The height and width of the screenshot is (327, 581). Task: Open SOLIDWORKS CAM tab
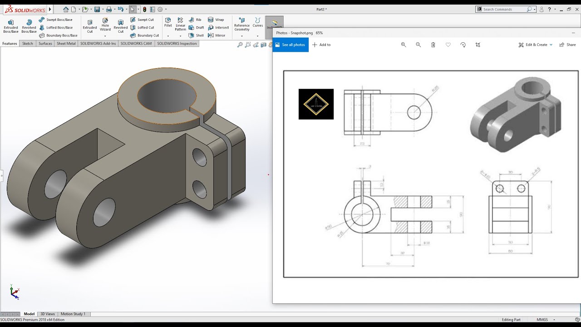pos(136,44)
